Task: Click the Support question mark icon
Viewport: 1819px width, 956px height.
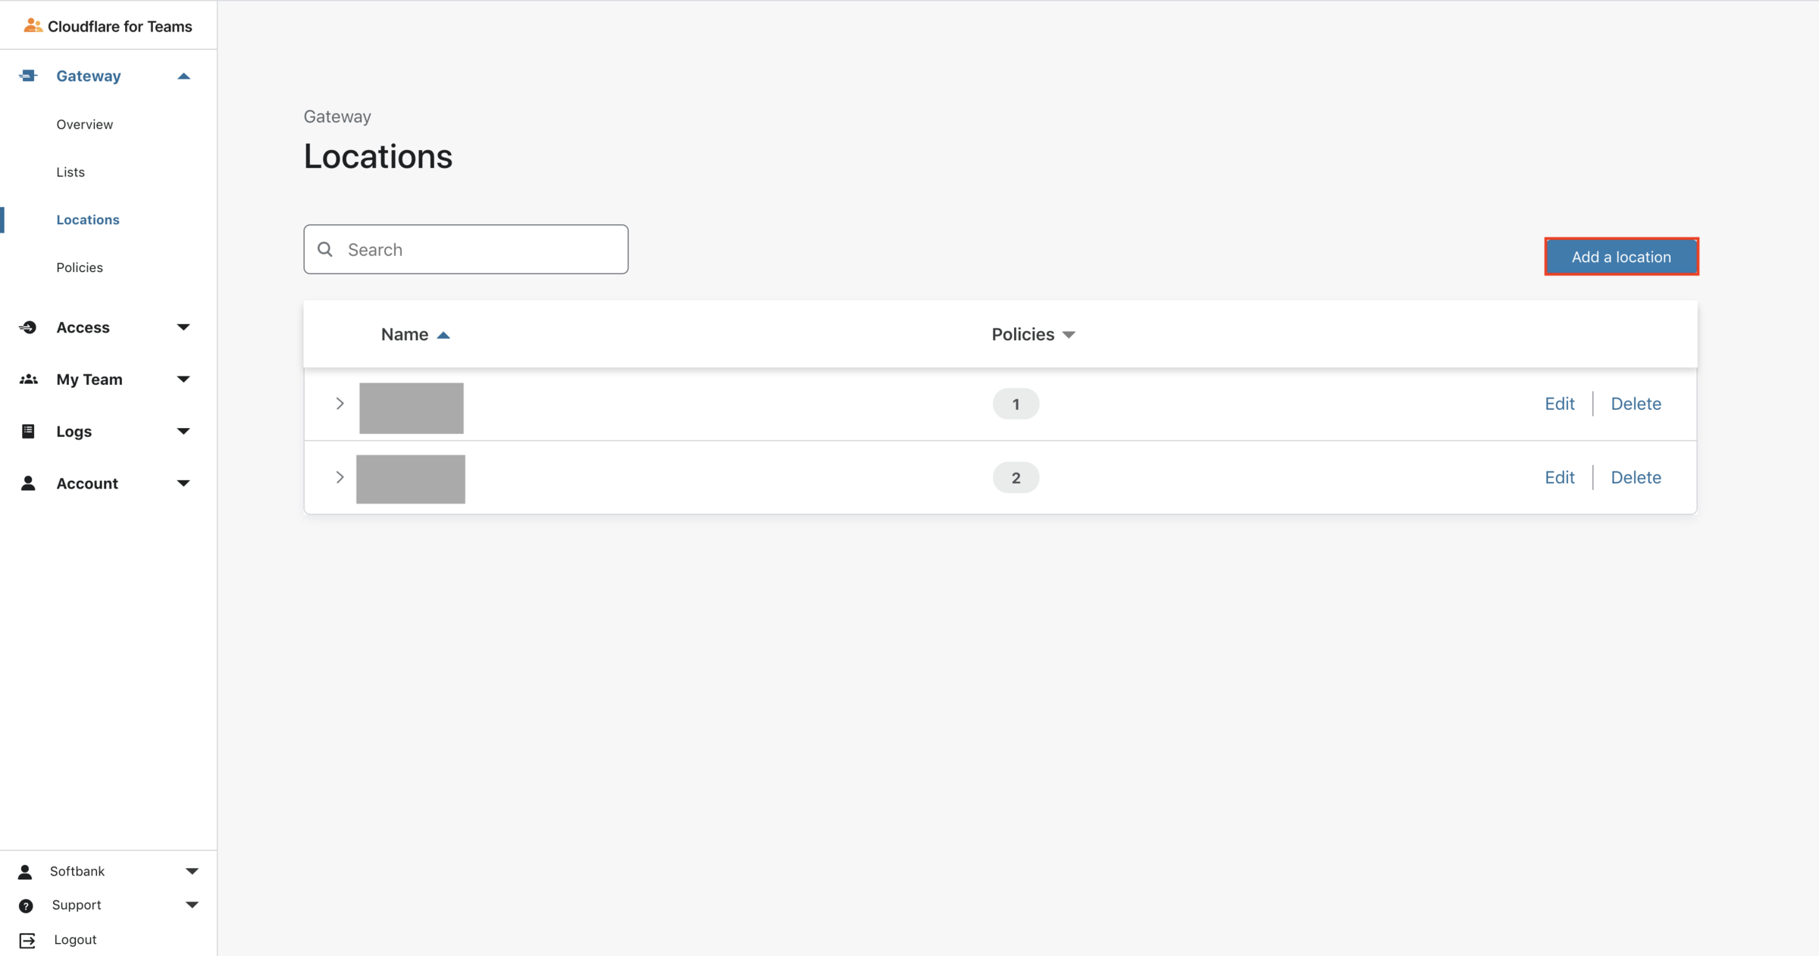Action: click(26, 905)
